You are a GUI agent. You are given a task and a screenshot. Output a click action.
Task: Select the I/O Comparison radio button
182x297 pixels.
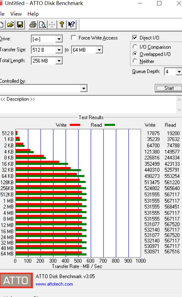coord(135,47)
